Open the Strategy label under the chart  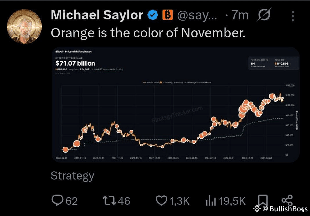[x=72, y=176]
